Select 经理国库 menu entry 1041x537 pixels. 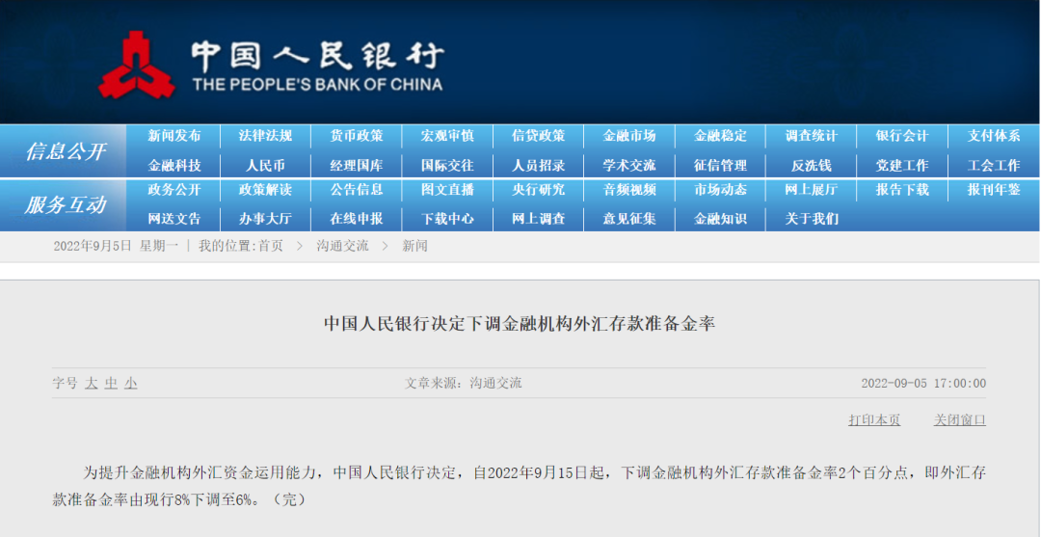click(357, 165)
